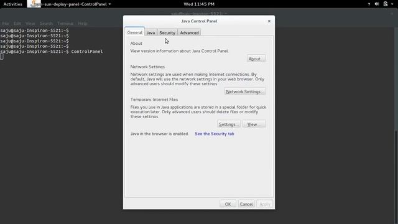This screenshot has width=398, height=224.
Task: Follow the See the Security tab link
Action: coord(214,134)
